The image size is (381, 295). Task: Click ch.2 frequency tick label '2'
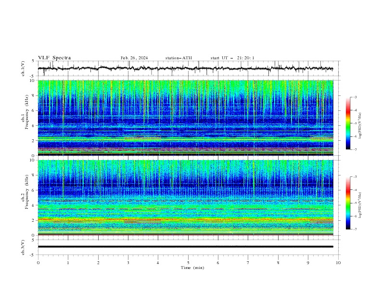click(x=34, y=220)
